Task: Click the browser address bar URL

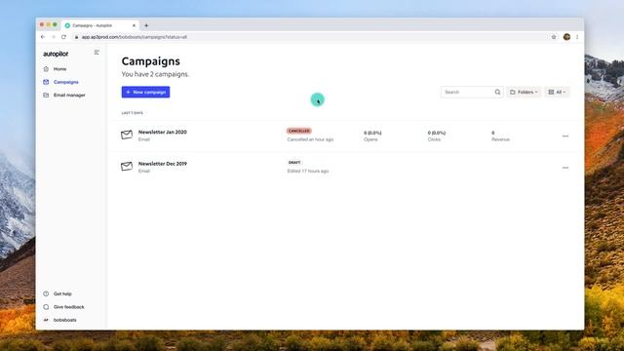Action: [135, 37]
